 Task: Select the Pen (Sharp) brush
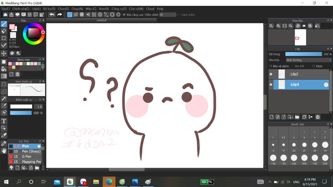25,151
